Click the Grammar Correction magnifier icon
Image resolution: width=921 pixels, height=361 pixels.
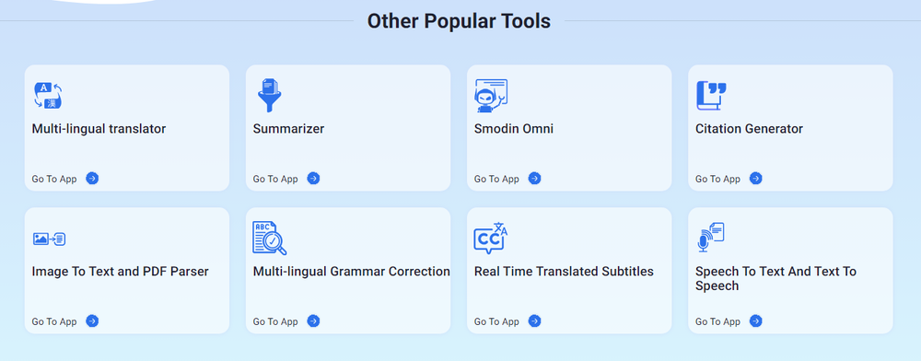270,239
